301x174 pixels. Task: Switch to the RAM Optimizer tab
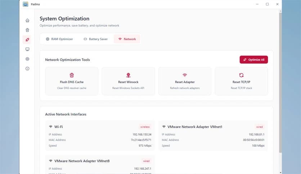[59, 39]
